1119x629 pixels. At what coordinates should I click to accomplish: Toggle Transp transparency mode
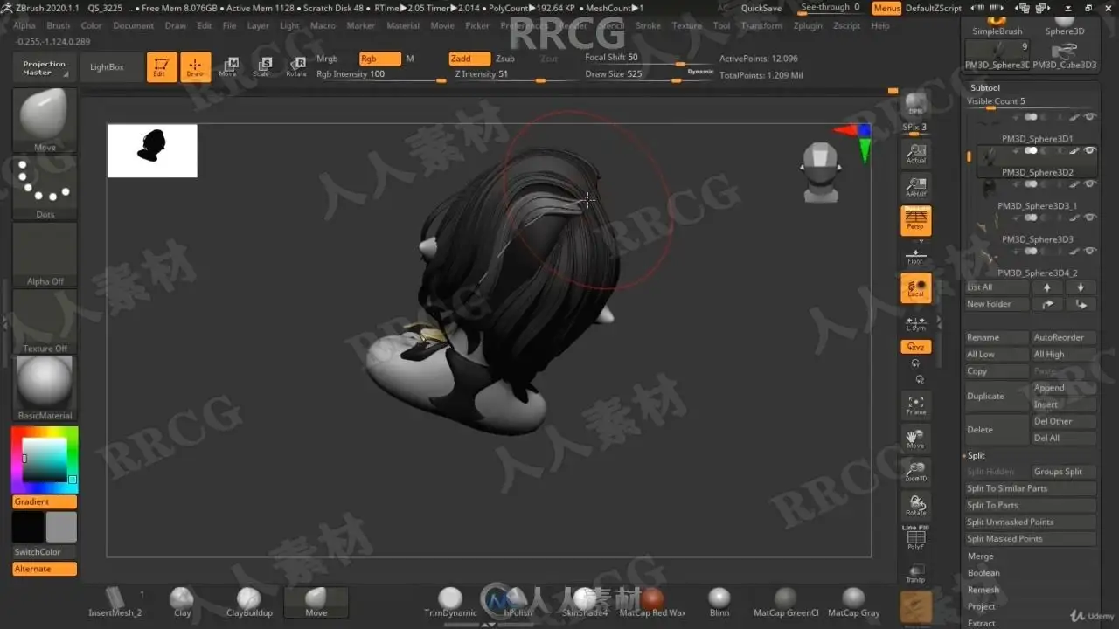point(915,572)
